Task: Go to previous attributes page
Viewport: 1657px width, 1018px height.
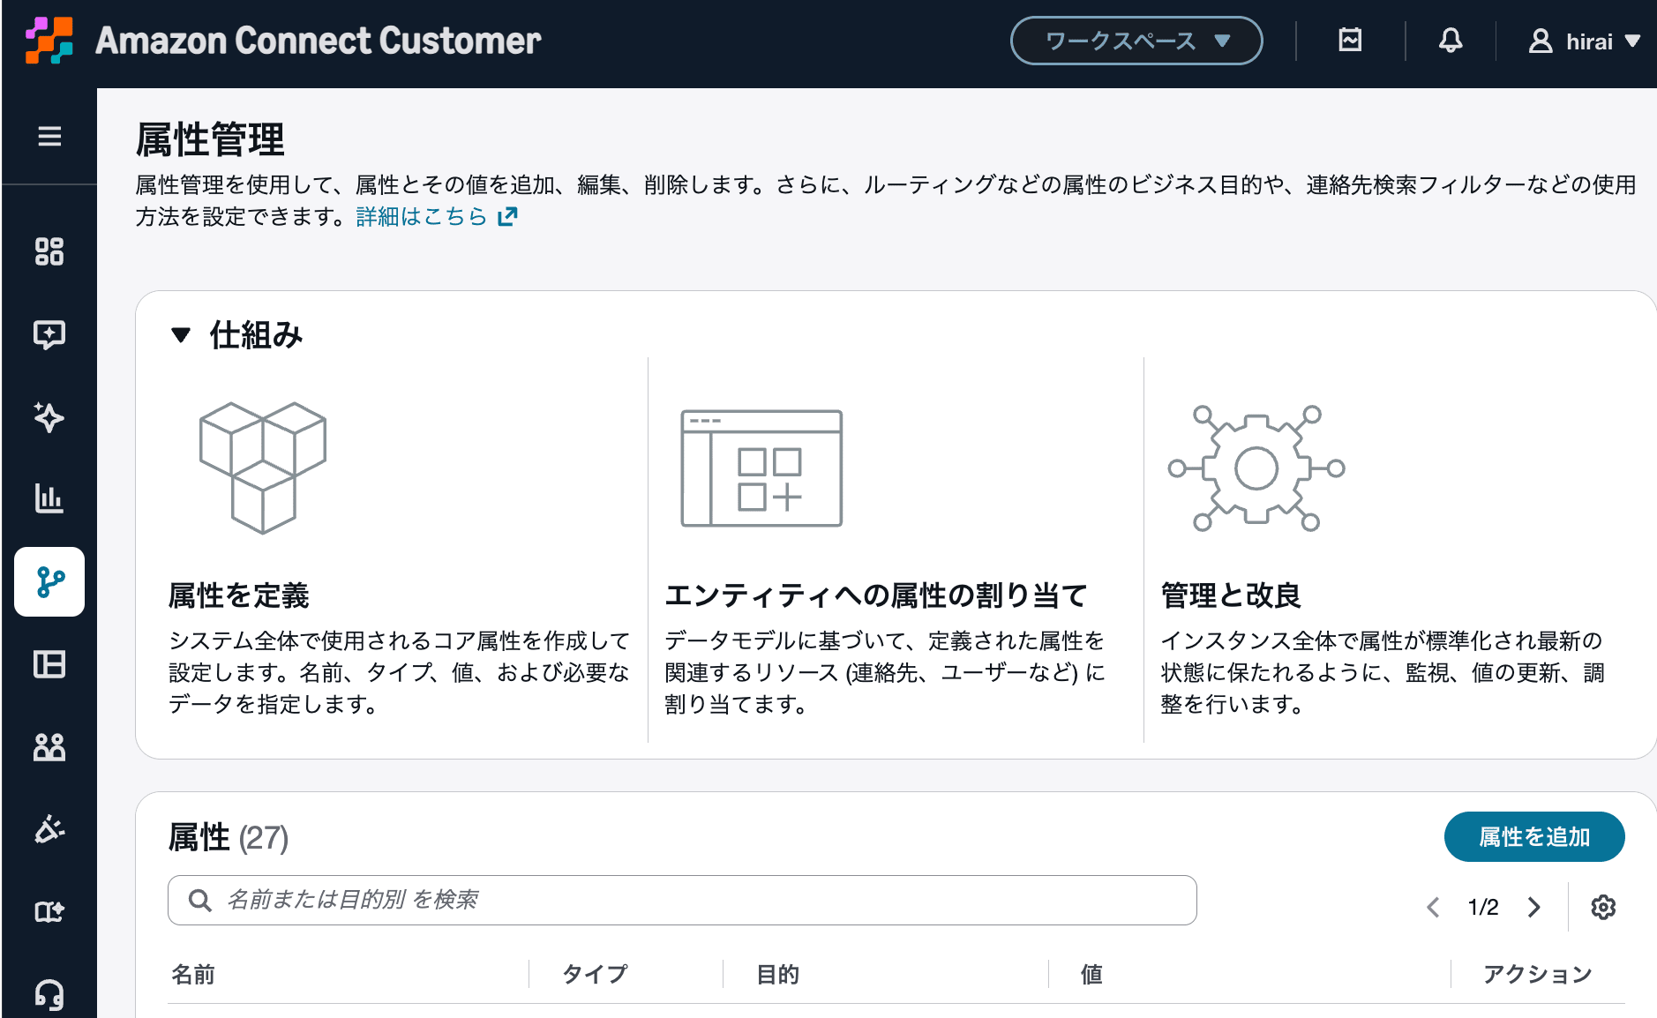Action: [x=1434, y=907]
